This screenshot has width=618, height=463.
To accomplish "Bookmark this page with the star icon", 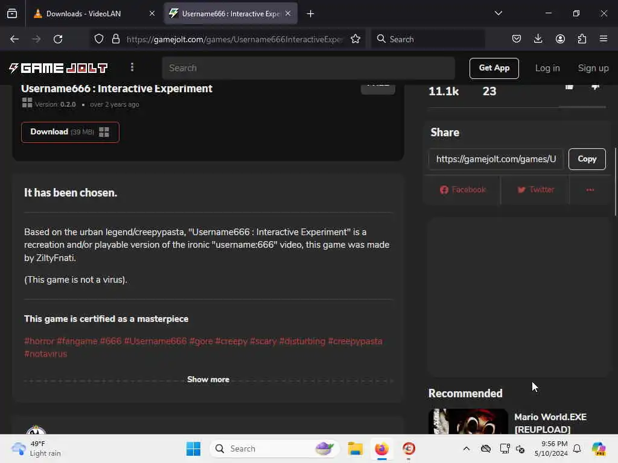I will [355, 39].
